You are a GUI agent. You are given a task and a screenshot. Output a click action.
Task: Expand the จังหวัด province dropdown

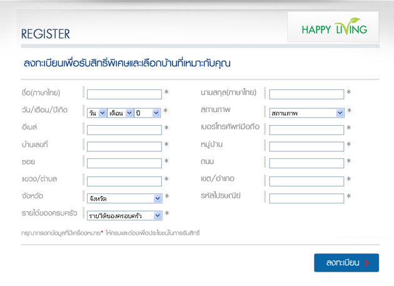pyautogui.click(x=124, y=198)
